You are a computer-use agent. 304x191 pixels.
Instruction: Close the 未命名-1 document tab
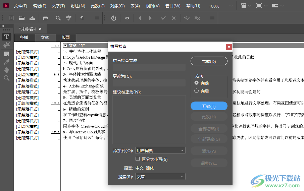[40, 29]
